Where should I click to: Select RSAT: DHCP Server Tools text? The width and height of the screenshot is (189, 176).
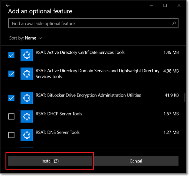pos(59,114)
